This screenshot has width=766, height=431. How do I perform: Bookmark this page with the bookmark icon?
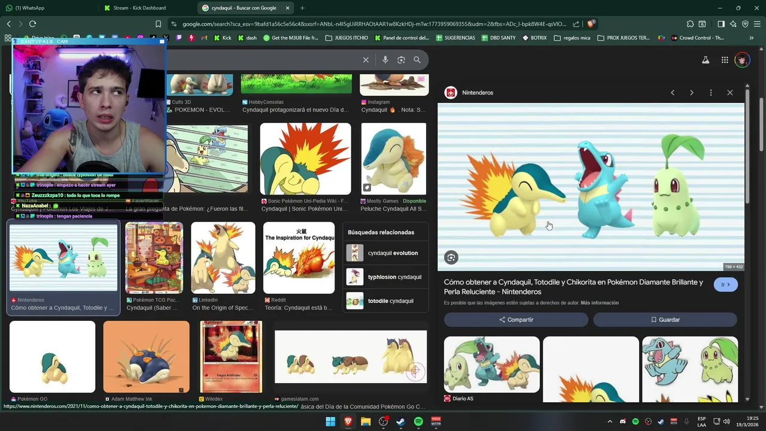click(x=158, y=24)
